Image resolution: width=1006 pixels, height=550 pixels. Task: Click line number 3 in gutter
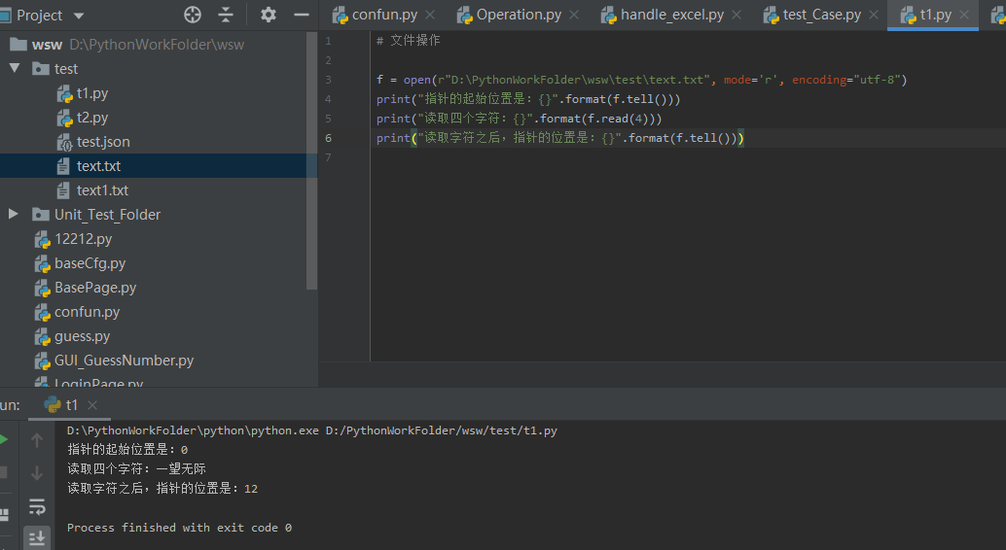[x=328, y=80]
